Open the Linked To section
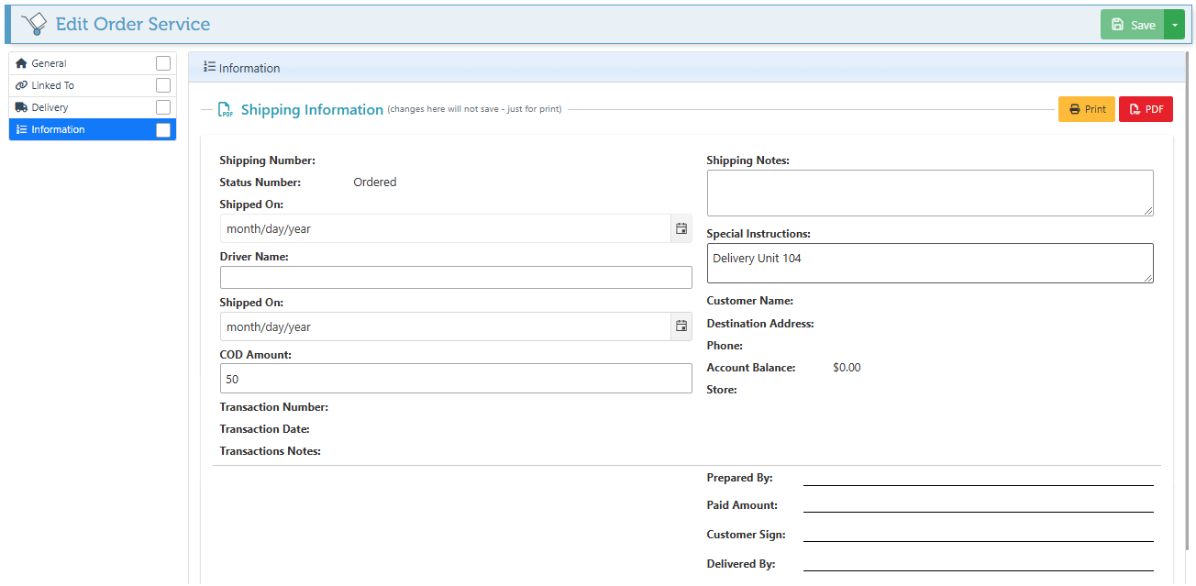1196x586 pixels. (x=53, y=85)
